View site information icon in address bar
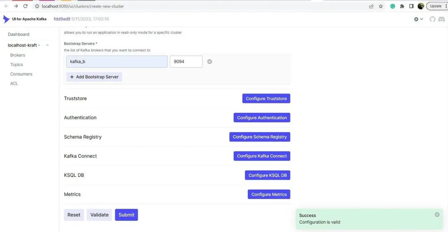448x232 pixels. point(37,6)
